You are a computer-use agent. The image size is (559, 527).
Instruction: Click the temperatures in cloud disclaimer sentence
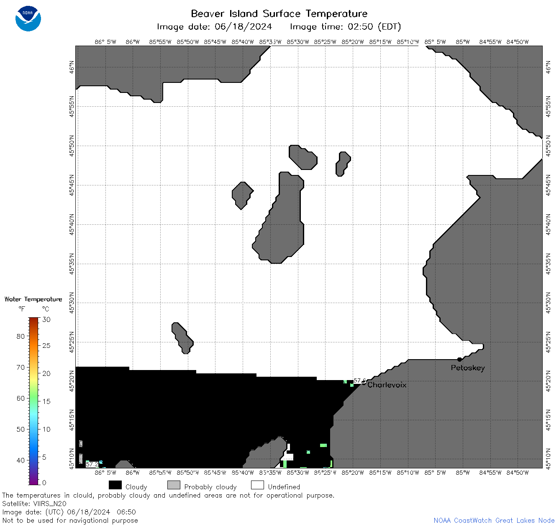pos(168,495)
